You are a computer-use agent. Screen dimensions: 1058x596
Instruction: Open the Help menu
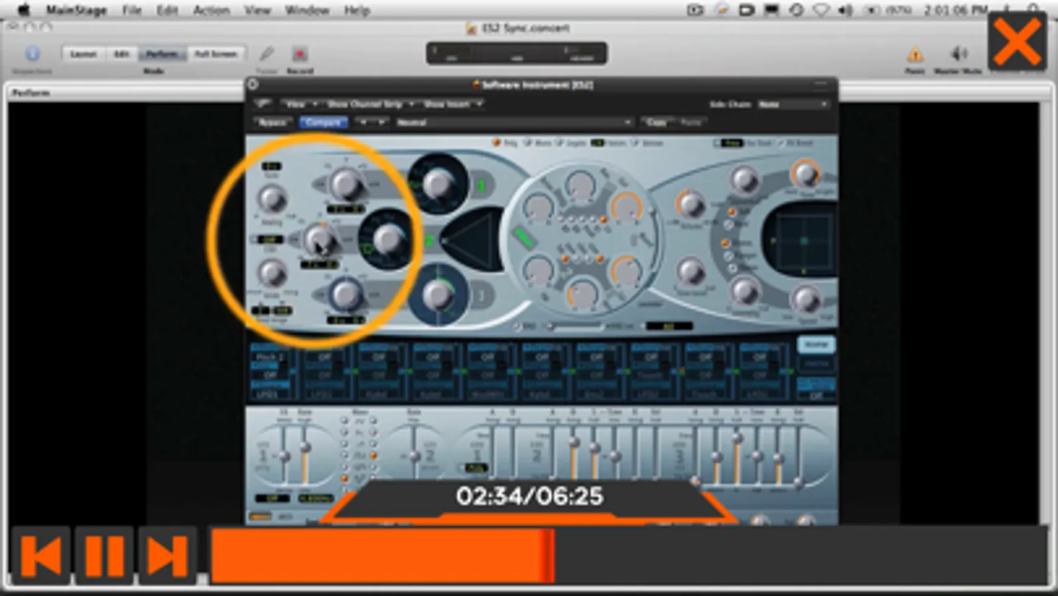(357, 10)
